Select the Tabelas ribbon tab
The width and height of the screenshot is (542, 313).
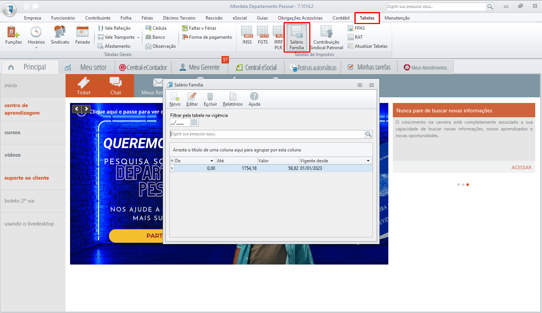[x=367, y=18]
